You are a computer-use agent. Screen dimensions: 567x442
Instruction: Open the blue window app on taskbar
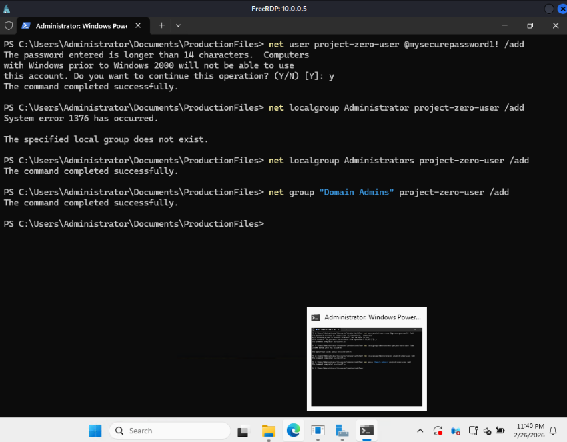(318, 431)
